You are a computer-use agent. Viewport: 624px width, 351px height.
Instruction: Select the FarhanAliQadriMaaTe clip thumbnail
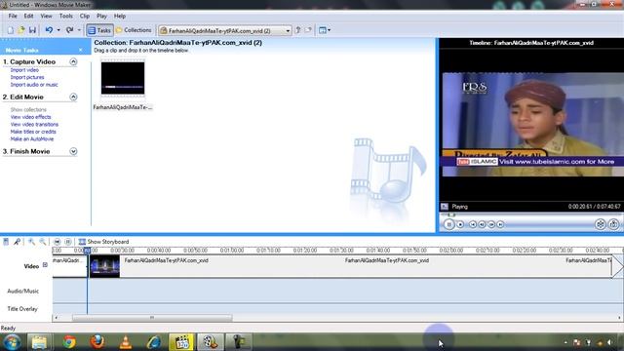tap(123, 78)
